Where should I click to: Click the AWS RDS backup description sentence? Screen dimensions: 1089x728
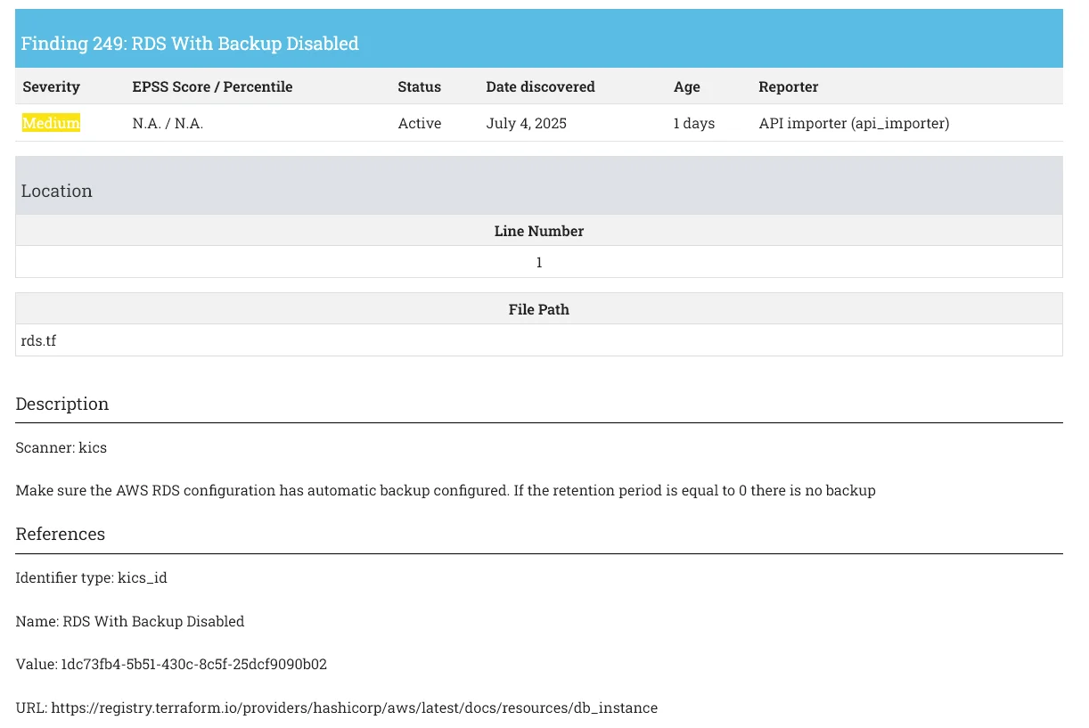coord(446,490)
